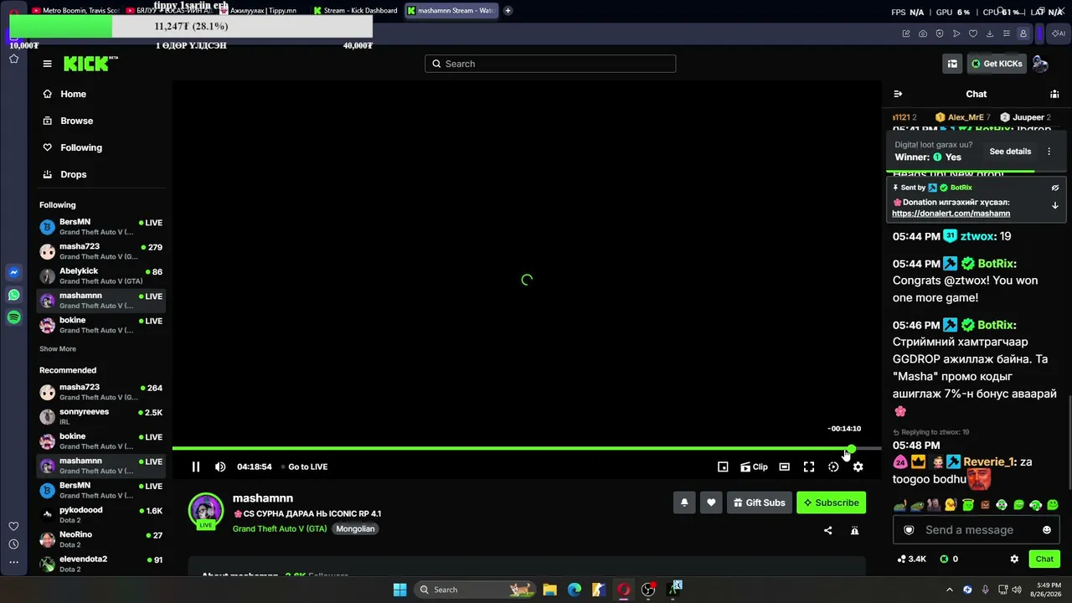Open the browser downloads icon
Image resolution: width=1072 pixels, height=603 pixels.
click(990, 33)
